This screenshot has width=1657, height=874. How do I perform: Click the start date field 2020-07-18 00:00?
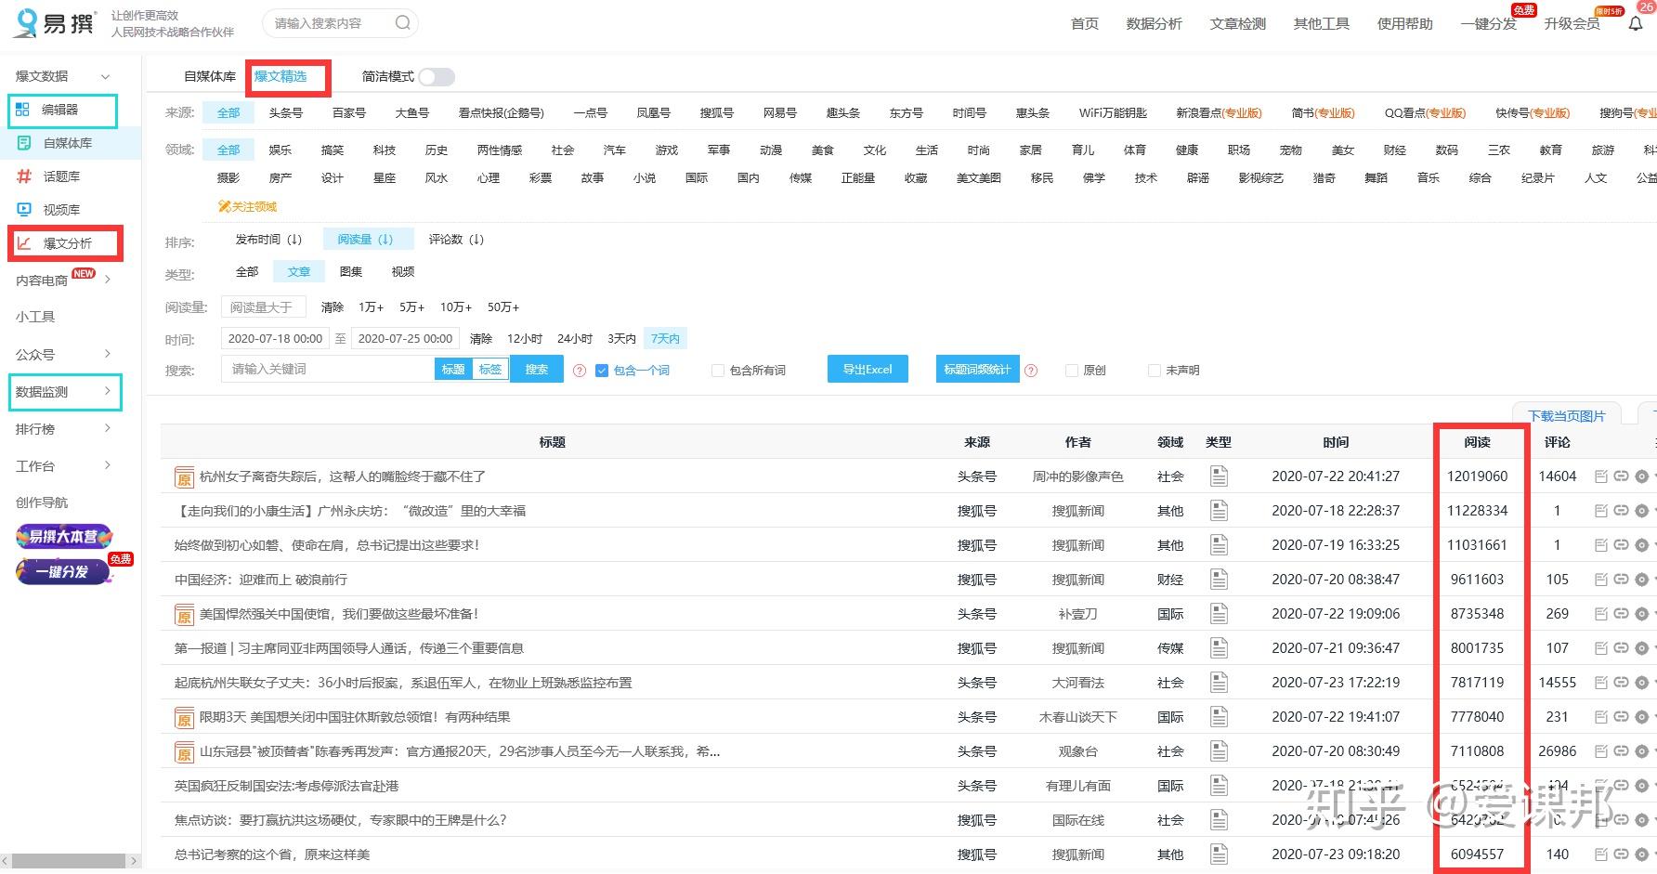[x=275, y=339]
